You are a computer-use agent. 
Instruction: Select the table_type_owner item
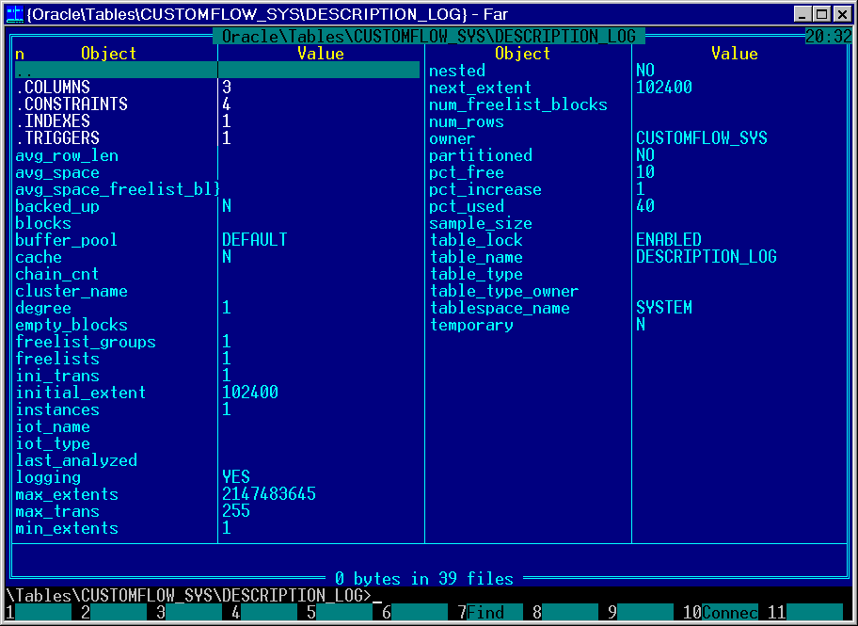(504, 291)
